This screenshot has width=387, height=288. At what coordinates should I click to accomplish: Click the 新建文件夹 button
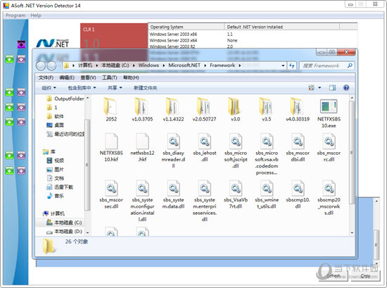point(146,88)
